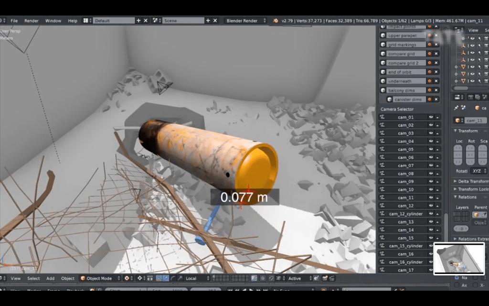Viewport: 489px width, 306px height.
Task: Click the camera preview thumbnail
Action: (458, 259)
